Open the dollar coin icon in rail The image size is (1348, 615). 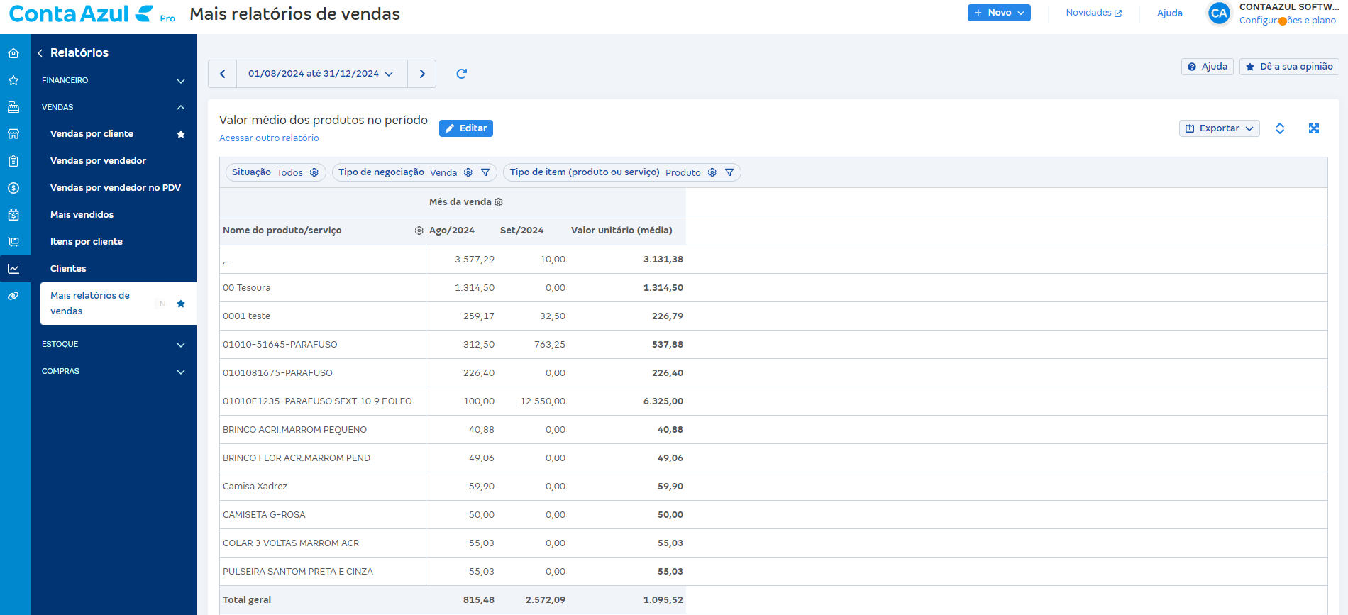coord(13,188)
